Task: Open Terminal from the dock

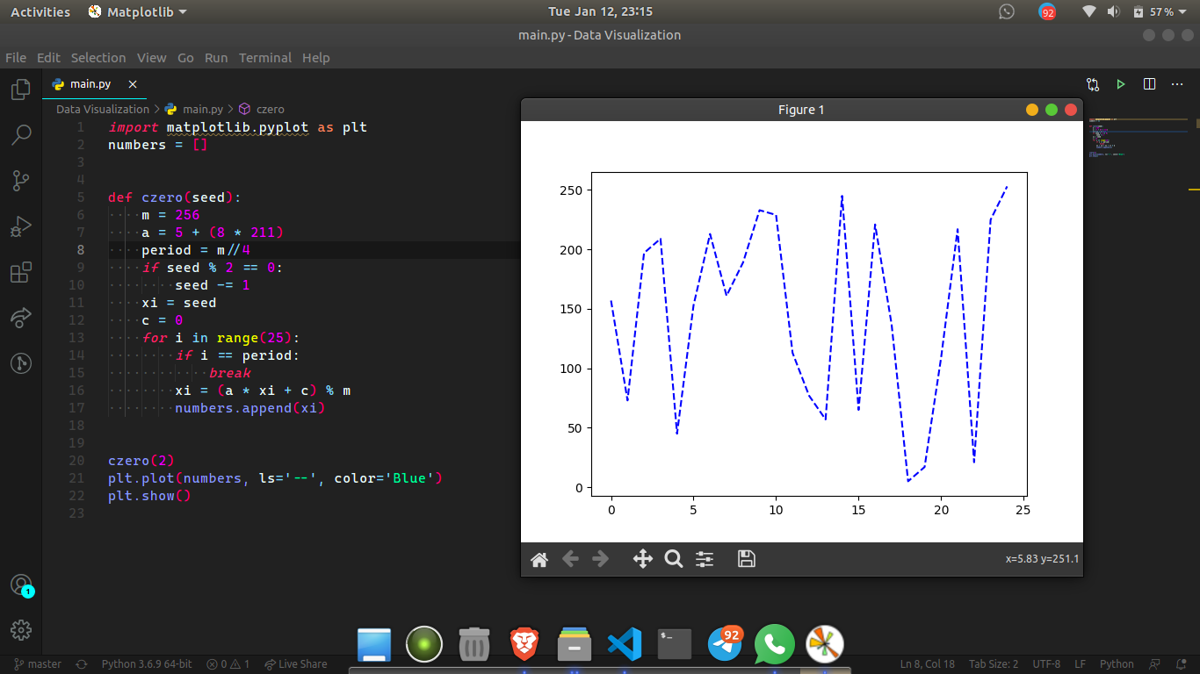Action: (675, 645)
